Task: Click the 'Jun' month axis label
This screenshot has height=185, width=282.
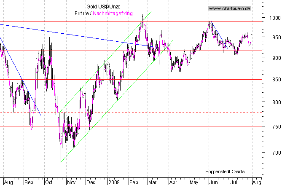Action: coord(213,182)
